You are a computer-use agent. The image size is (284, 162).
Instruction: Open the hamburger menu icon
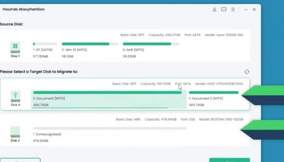tap(233, 9)
